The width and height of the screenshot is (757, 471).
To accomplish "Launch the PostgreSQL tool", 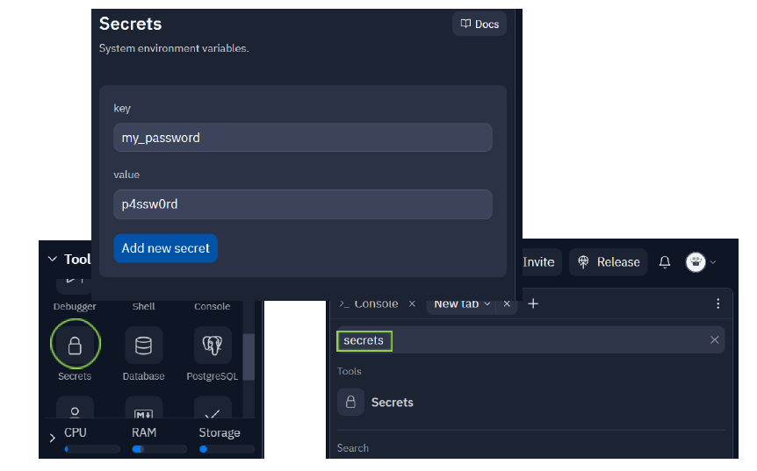I will pyautogui.click(x=212, y=346).
